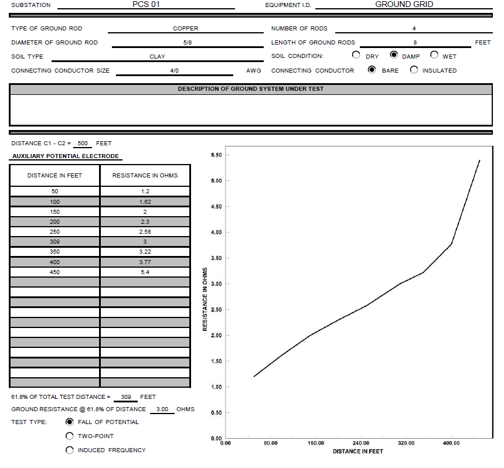Select the DAMP soil condition option
The image size is (504, 468).
[394, 55]
